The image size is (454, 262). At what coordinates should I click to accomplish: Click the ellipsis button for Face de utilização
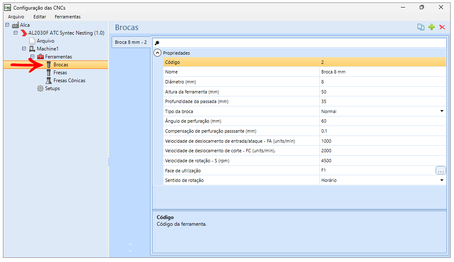(441, 171)
